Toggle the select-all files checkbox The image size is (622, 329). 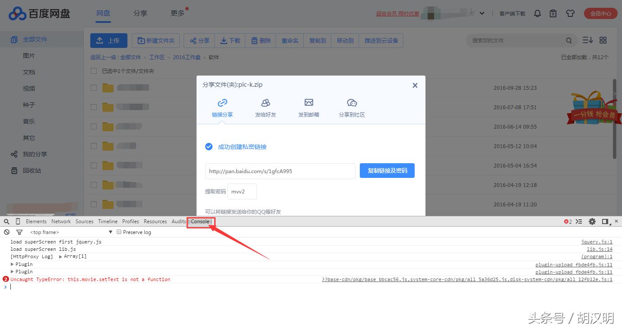pos(93,70)
